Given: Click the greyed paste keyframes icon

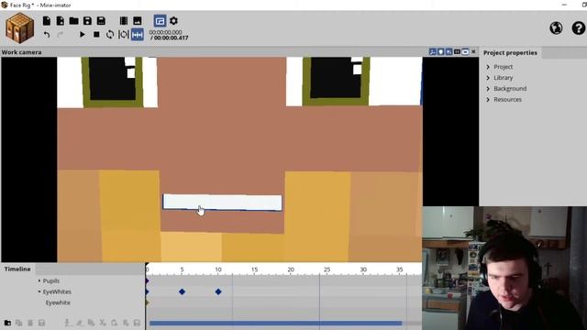Looking at the screenshot, I should [114, 323].
